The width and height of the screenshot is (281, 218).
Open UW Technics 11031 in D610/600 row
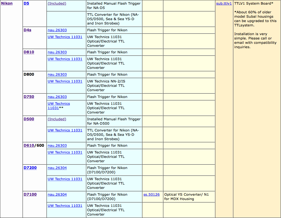[x=65, y=152]
